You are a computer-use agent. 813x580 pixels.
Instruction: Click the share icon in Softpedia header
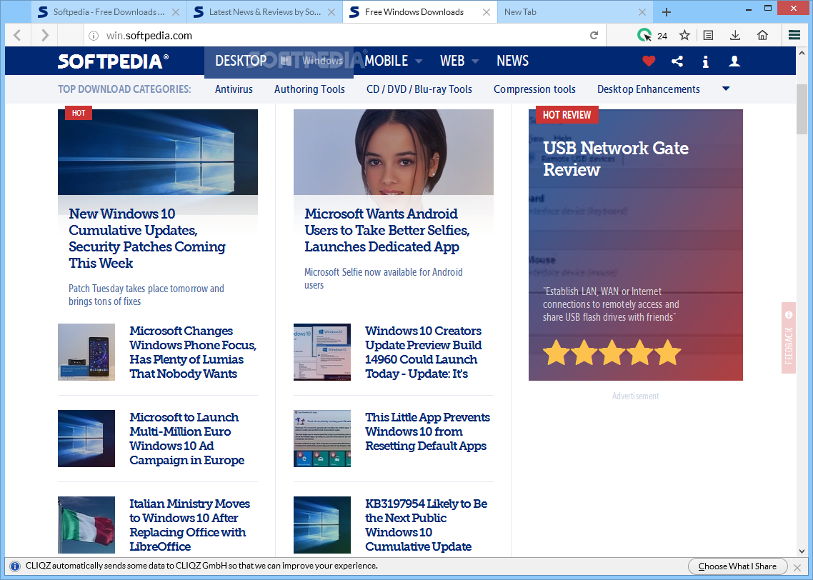[677, 61]
